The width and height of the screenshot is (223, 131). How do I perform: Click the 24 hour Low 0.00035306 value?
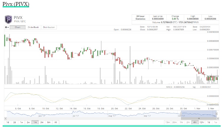[210, 19]
